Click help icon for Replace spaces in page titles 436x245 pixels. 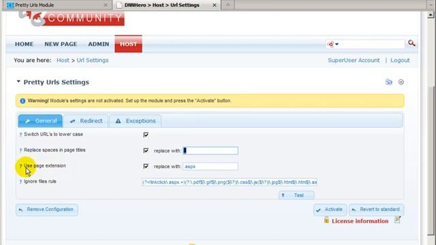(x=20, y=150)
